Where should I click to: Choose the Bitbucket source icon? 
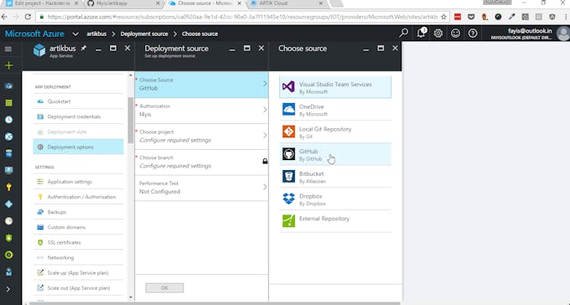tap(288, 176)
